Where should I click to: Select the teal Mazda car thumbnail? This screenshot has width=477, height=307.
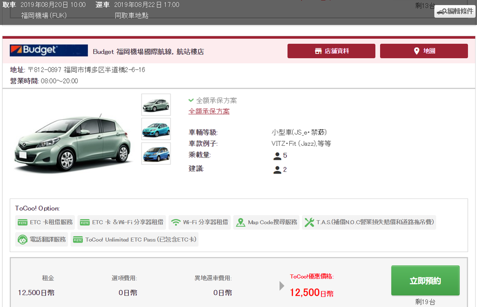[x=156, y=129]
